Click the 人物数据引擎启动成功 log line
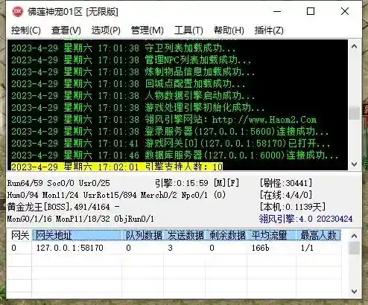 click(133, 96)
